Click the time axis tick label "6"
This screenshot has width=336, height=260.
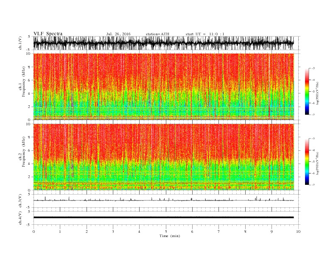click(x=192, y=232)
